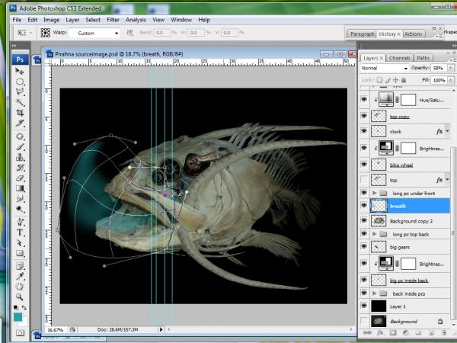
Task: Select the Magic Wand tool
Action: 20,102
